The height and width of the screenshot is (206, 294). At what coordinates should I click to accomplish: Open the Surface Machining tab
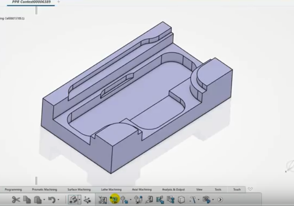[79, 190]
